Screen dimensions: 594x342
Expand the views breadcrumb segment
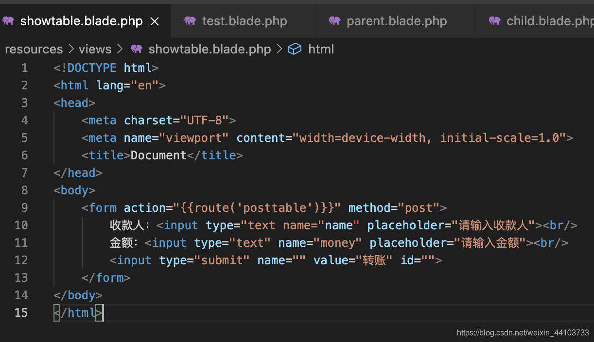click(x=95, y=49)
